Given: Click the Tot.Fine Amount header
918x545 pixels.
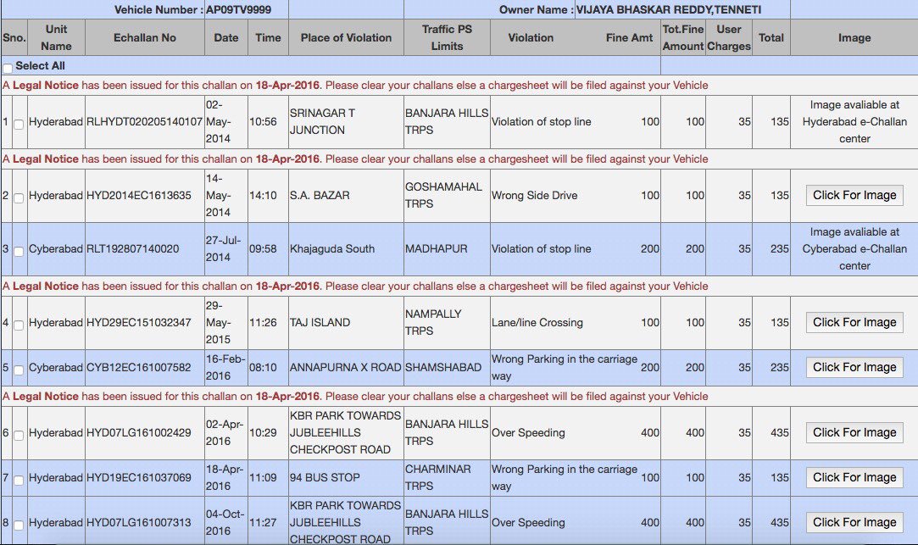Looking at the screenshot, I should 682,37.
